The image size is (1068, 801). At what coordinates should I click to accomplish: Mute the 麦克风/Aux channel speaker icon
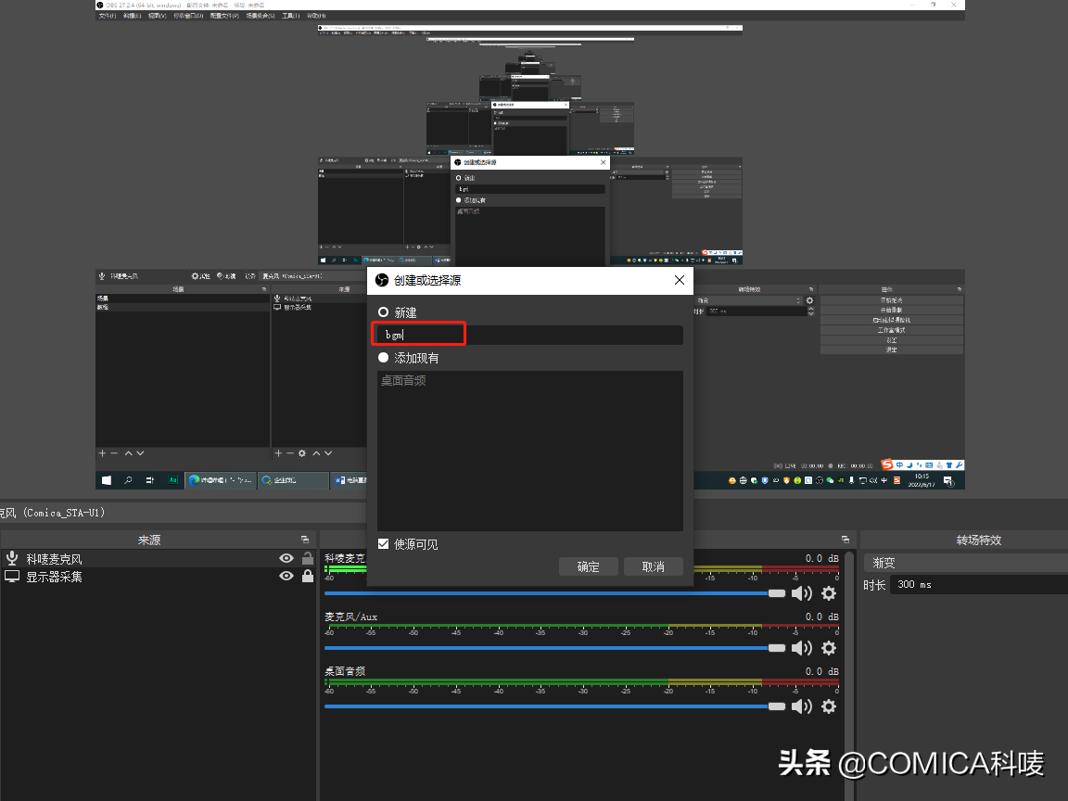pos(801,648)
